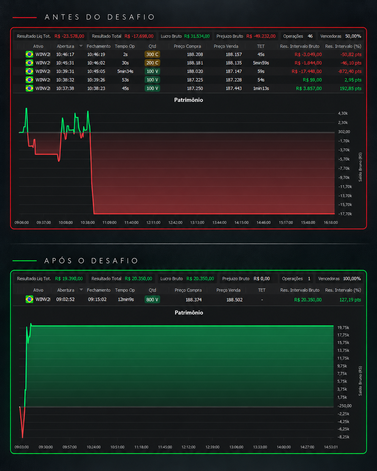Click the Operações value 46
Screen dimensions: 377x471
[x=310, y=36]
